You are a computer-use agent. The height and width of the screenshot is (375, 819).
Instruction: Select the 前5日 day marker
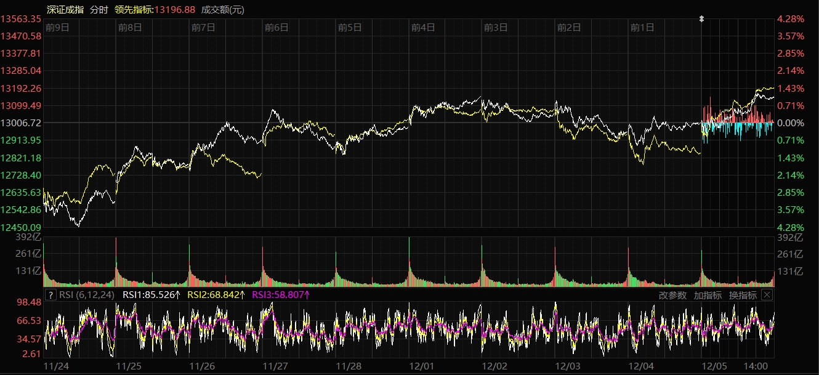[350, 28]
